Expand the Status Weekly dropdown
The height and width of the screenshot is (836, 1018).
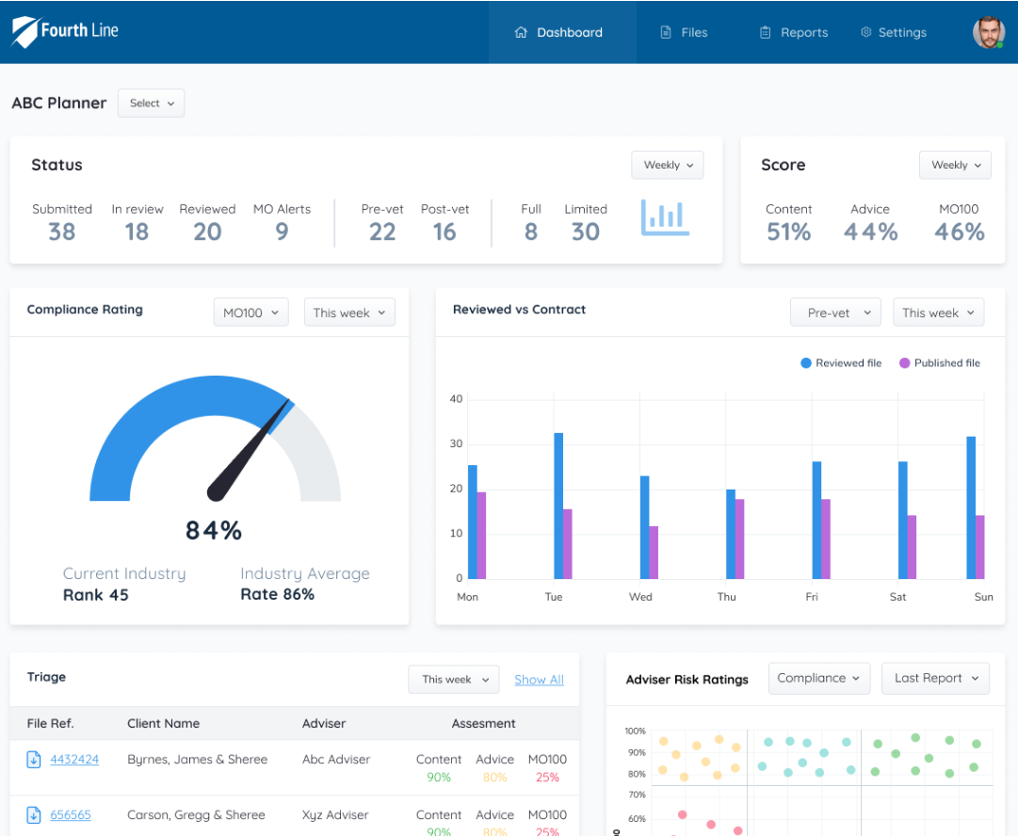click(668, 165)
